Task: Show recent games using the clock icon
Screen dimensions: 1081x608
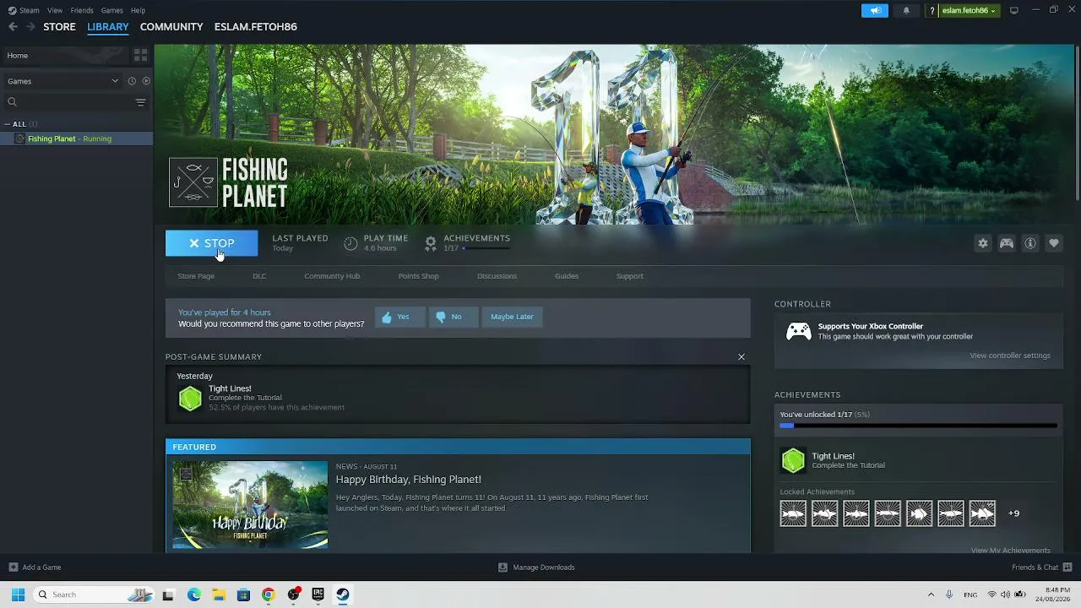Action: pos(132,81)
